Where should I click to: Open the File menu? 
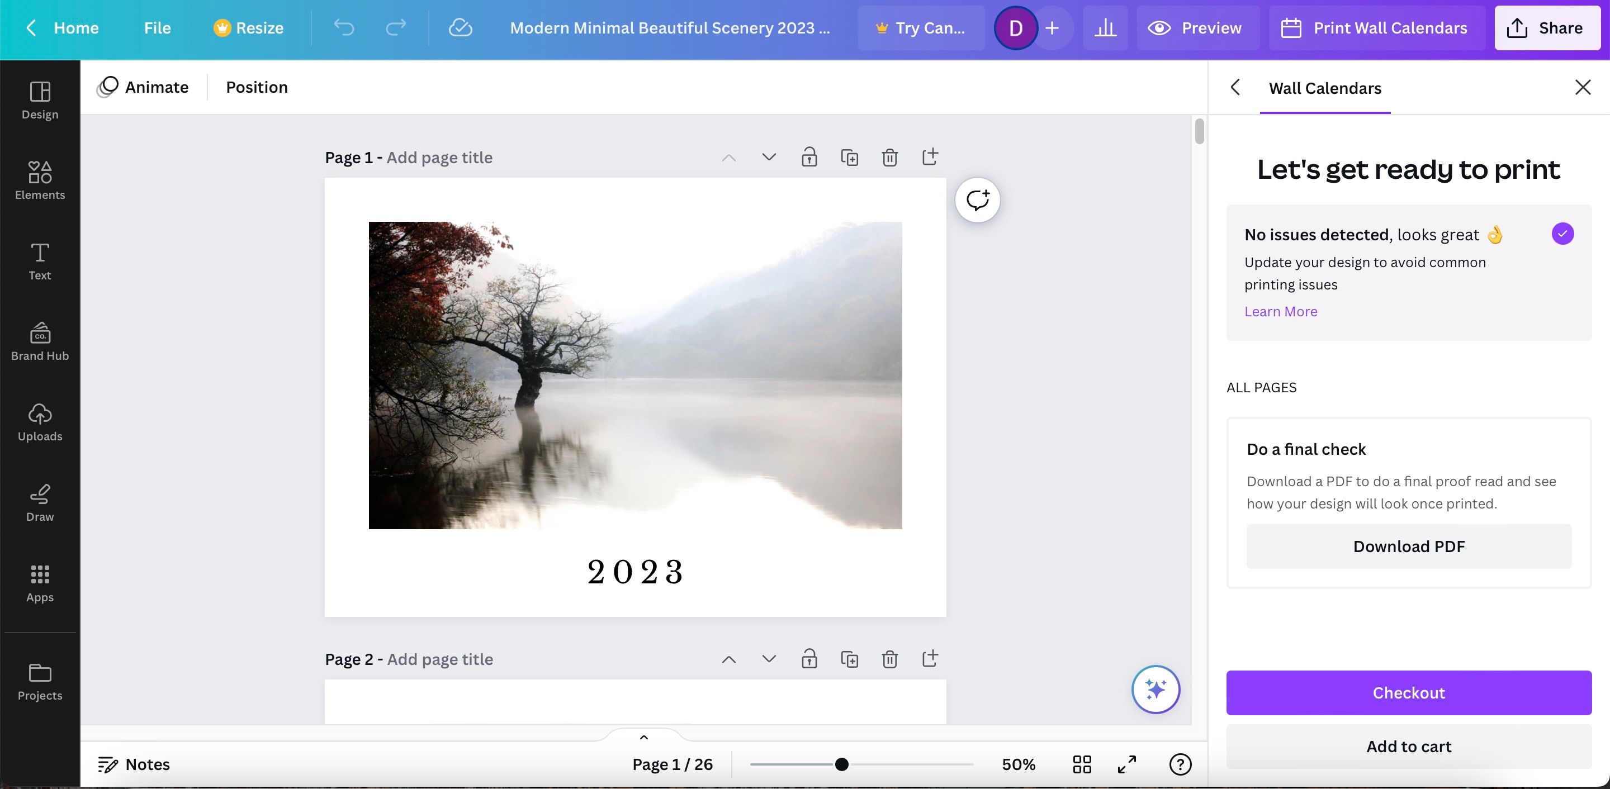tap(157, 27)
